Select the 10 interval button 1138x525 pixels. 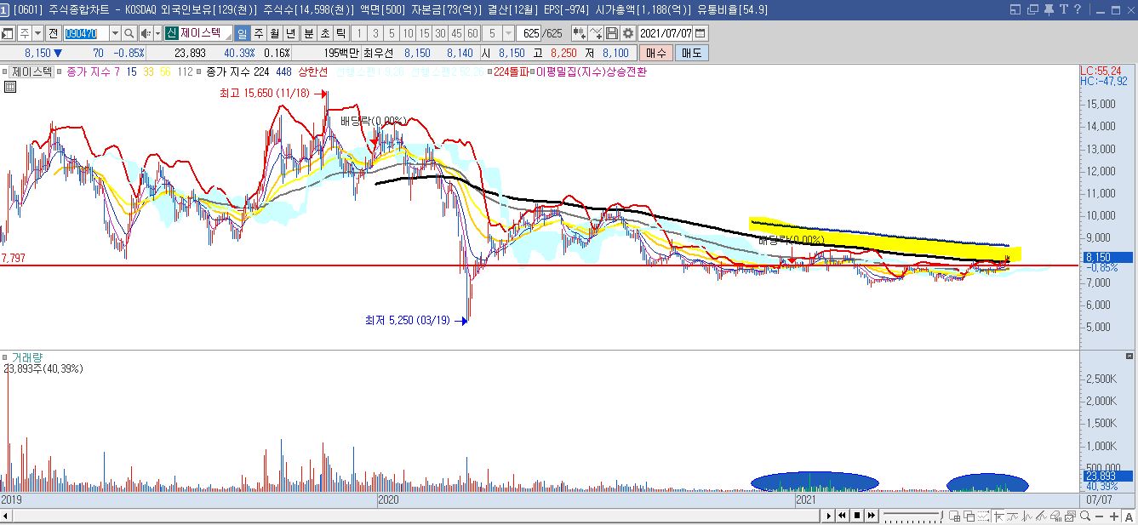tap(409, 33)
